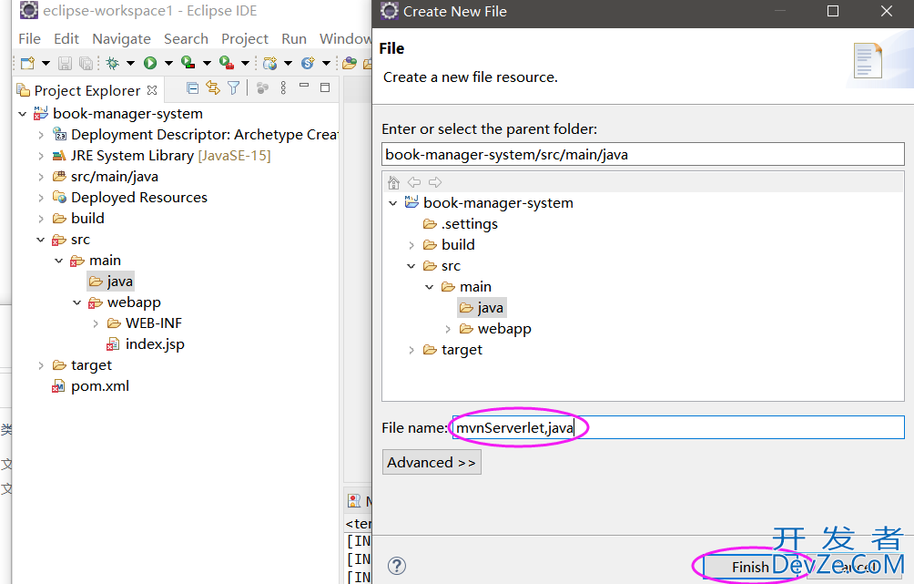
Task: Toggle Link with Editor in Project Explorer
Action: [x=213, y=88]
